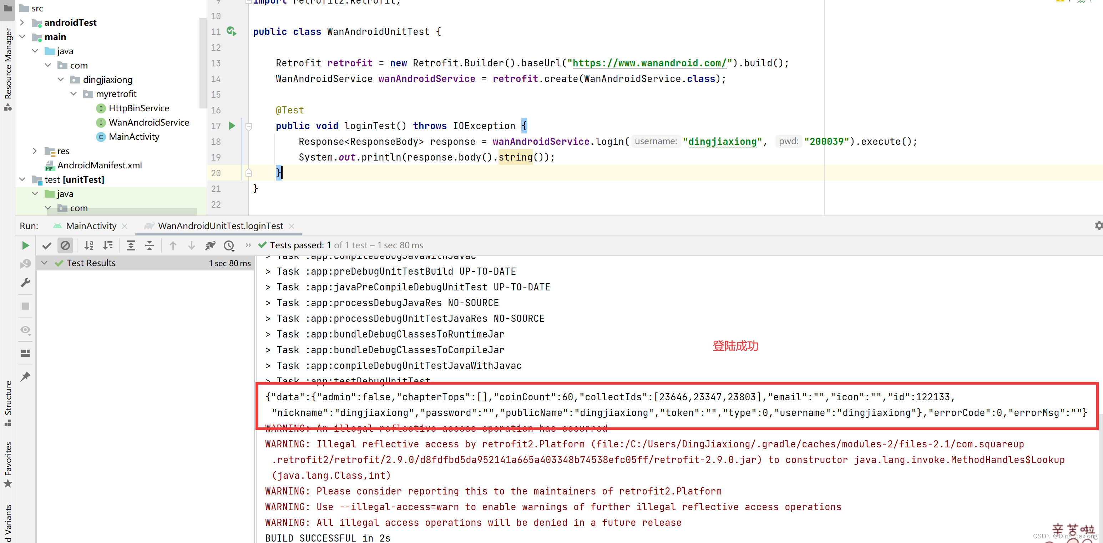Open the https://www.wanandroid.com/ link in code
This screenshot has height=543, width=1103.
point(649,63)
